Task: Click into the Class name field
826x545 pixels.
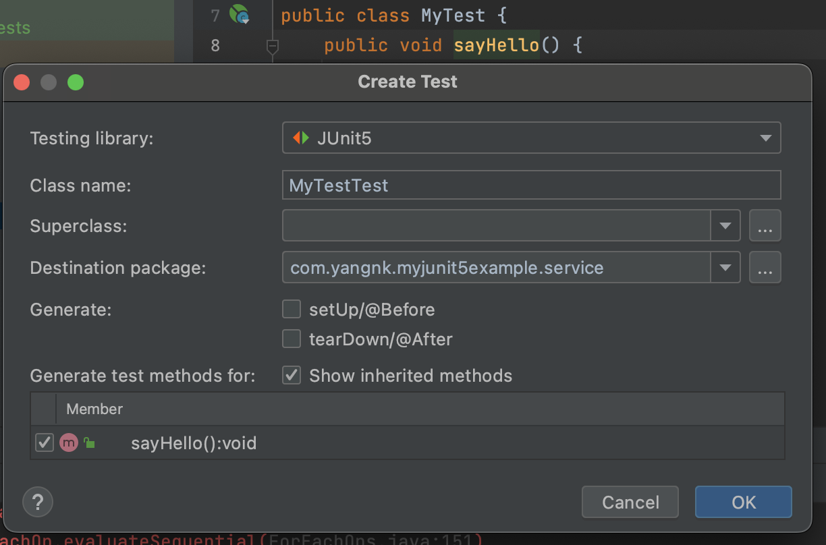Action: [x=531, y=185]
